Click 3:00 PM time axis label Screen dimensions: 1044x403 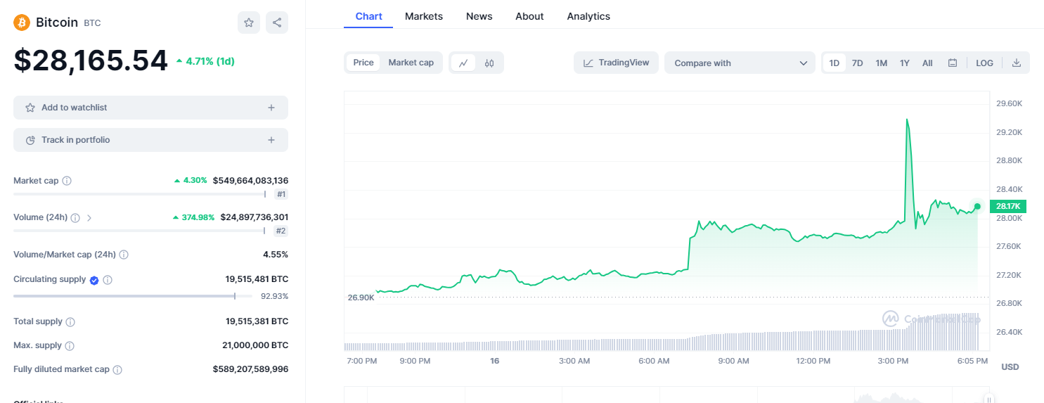pyautogui.click(x=893, y=361)
